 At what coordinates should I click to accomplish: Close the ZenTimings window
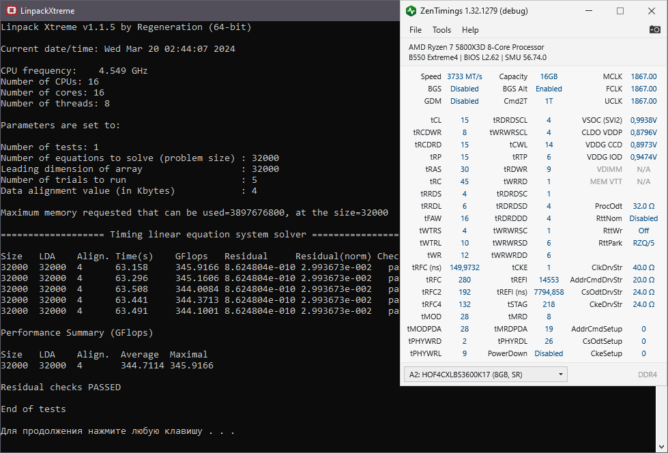[x=652, y=11]
